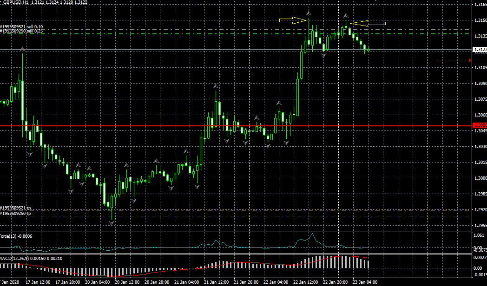
Task: Click the red dotted arrow near 1.3105
Action: tap(454, 60)
